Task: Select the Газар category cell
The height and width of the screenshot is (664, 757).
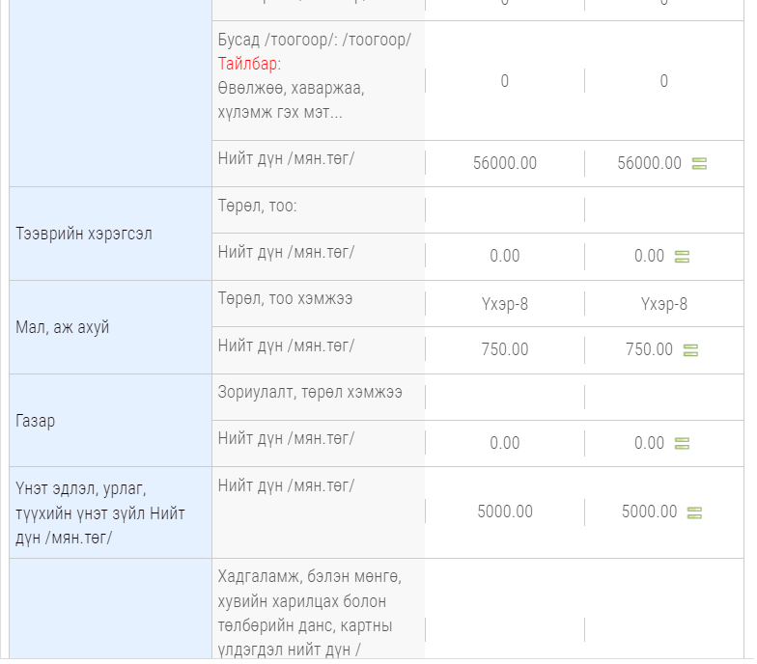Action: [x=35, y=421]
